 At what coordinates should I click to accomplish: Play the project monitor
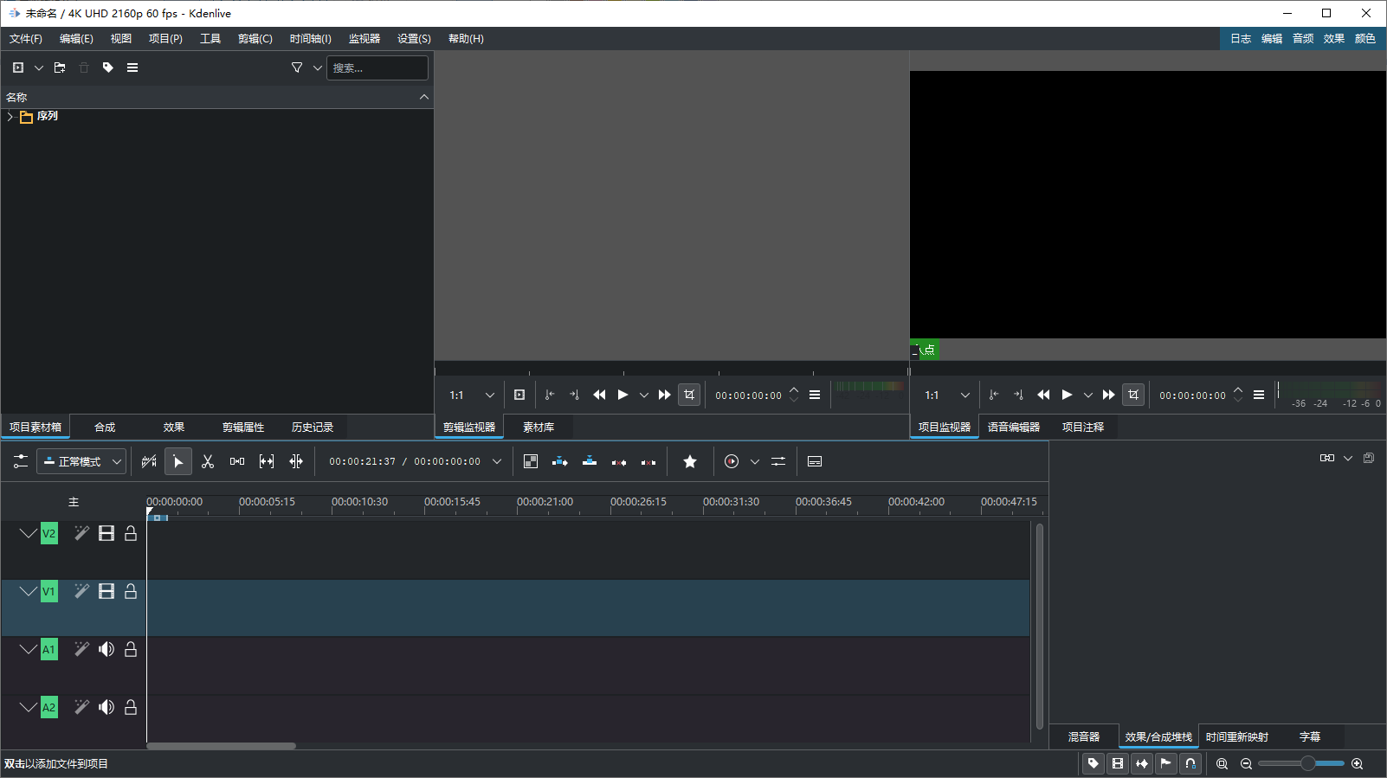[x=1067, y=395]
